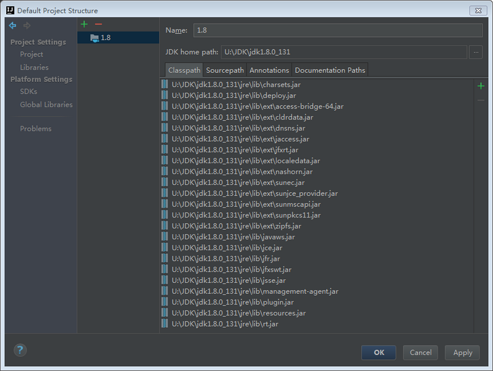Open the Problems section

[x=36, y=129]
